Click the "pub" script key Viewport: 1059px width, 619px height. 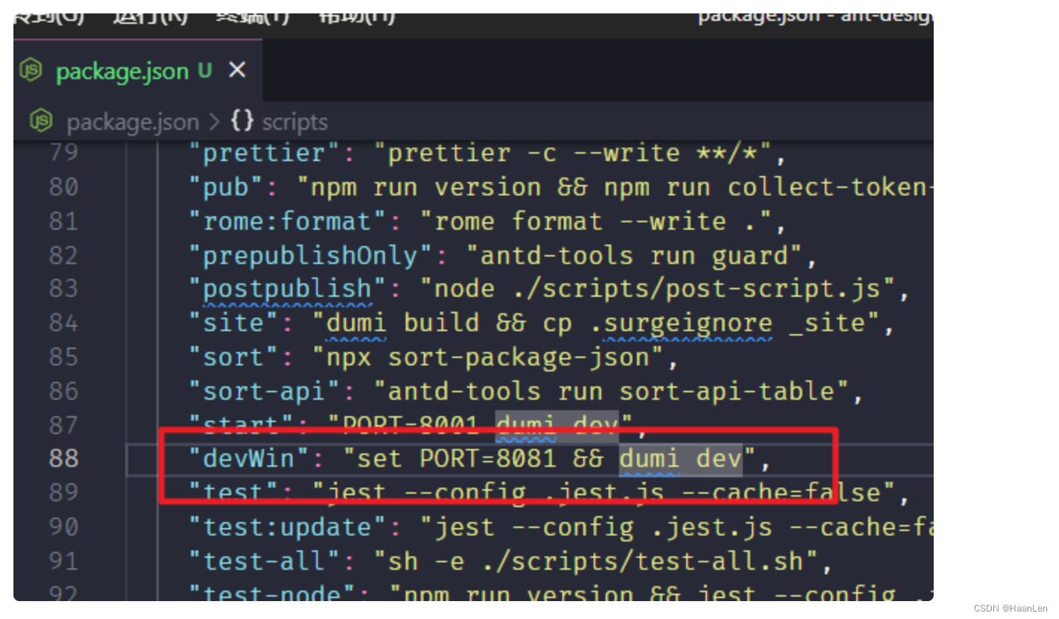[225, 186]
